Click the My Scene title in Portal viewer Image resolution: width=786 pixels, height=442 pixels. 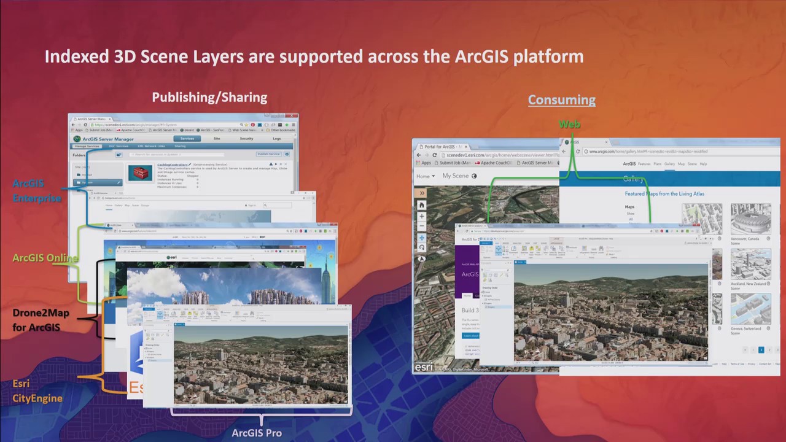tap(456, 176)
